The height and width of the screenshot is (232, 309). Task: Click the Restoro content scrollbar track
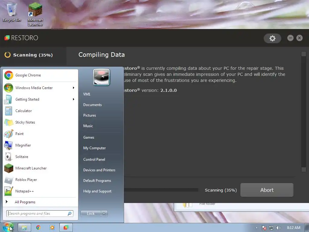304,112
